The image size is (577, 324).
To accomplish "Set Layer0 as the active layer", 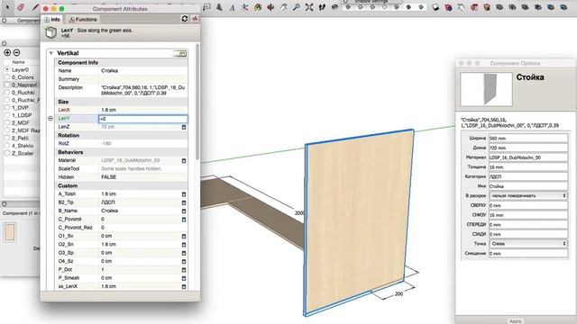I will click(x=7, y=69).
